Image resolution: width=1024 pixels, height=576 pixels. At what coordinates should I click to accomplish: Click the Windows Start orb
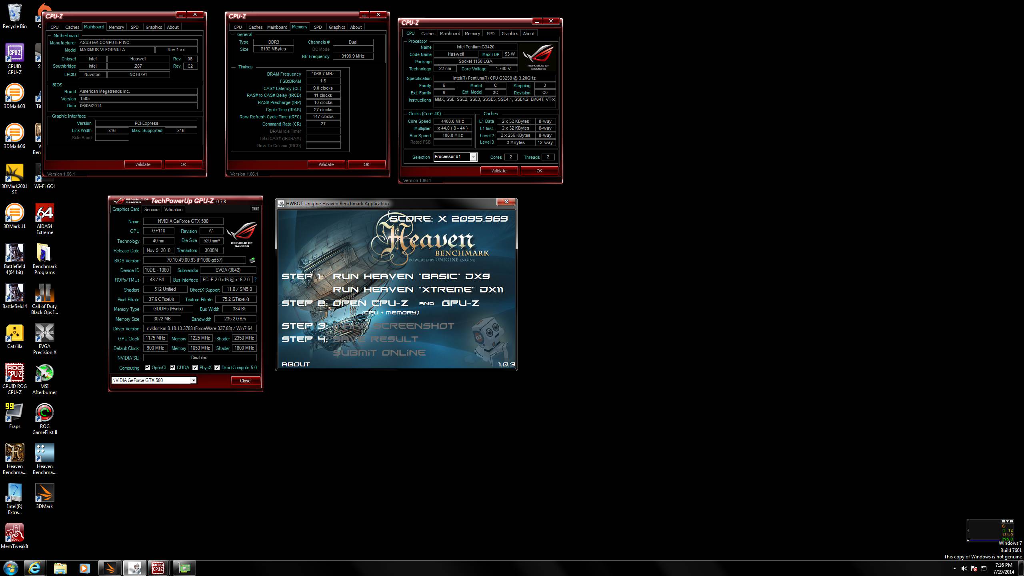(x=10, y=568)
